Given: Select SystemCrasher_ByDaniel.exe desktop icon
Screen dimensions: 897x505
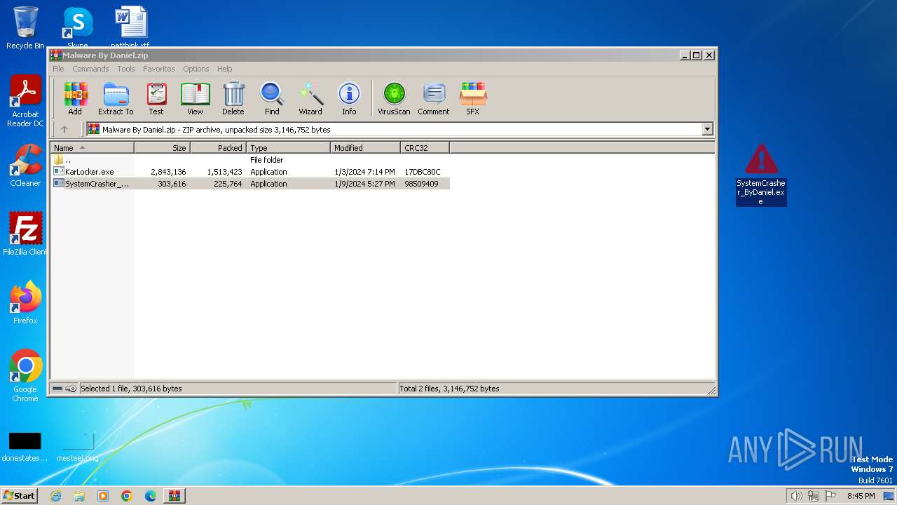Looking at the screenshot, I should pos(761,175).
